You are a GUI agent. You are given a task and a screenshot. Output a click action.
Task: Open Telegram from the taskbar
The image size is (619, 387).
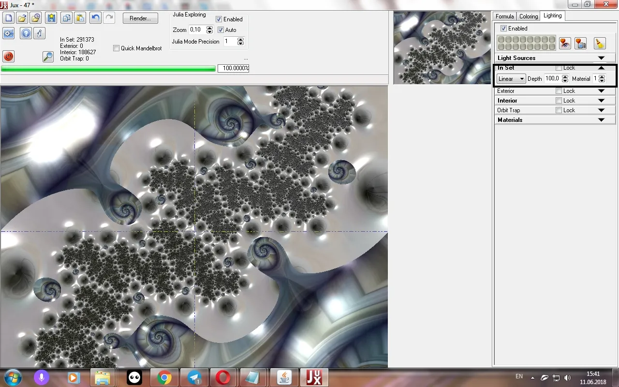[194, 377]
